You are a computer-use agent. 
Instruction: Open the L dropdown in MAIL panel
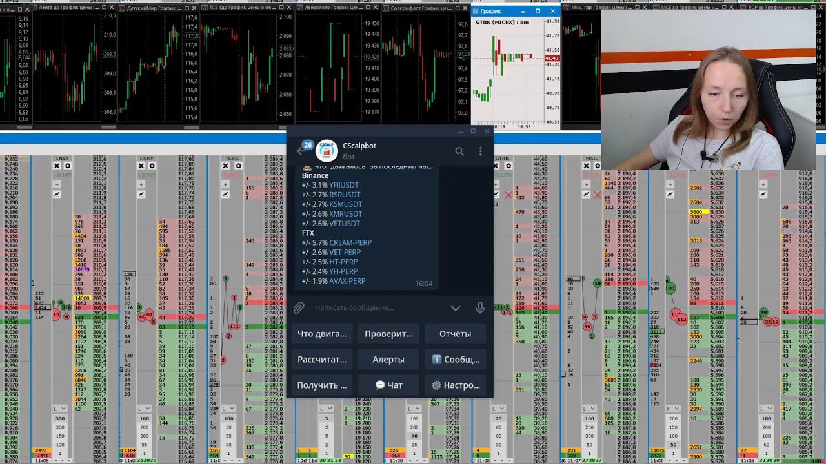[589, 409]
